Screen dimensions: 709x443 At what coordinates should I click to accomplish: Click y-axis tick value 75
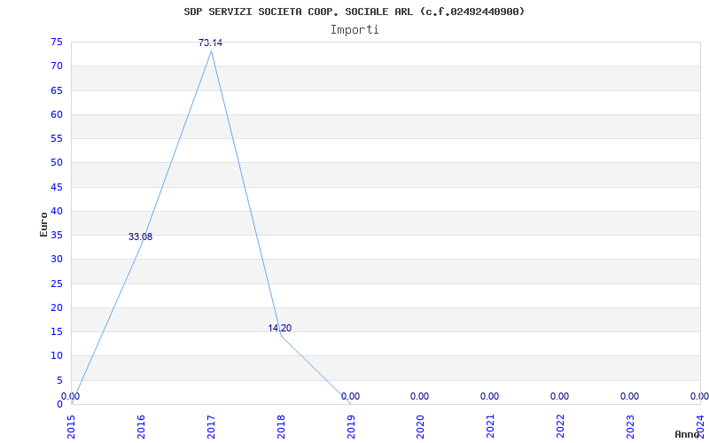point(57,42)
